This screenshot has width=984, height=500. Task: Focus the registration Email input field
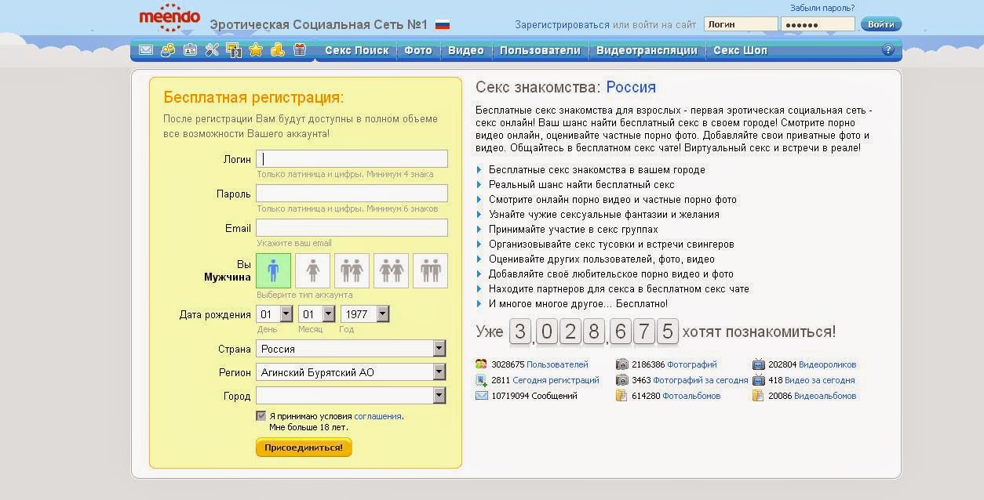point(352,227)
